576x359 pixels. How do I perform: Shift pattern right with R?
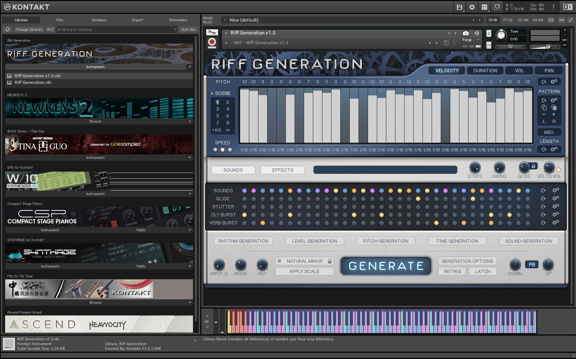click(554, 121)
